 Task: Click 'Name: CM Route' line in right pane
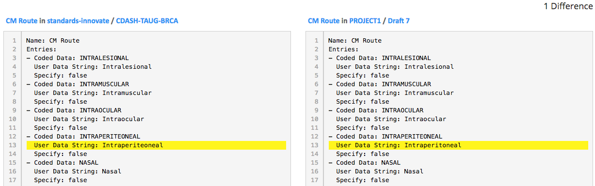355,41
